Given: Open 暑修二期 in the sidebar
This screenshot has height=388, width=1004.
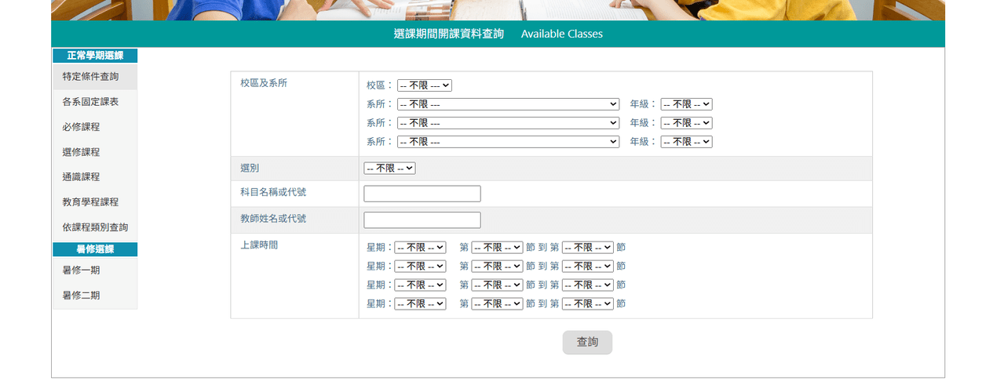Looking at the screenshot, I should [x=95, y=296].
